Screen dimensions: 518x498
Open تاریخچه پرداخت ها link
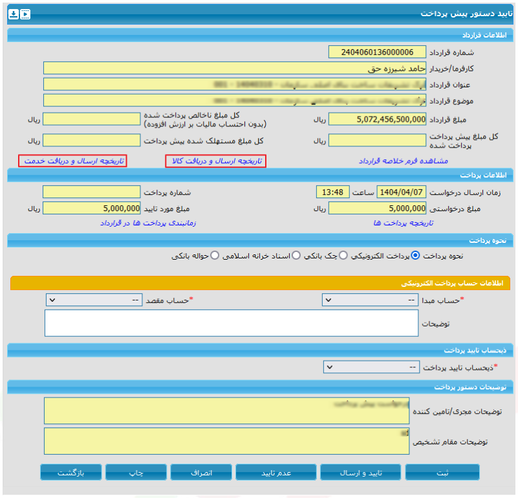tap(404, 223)
